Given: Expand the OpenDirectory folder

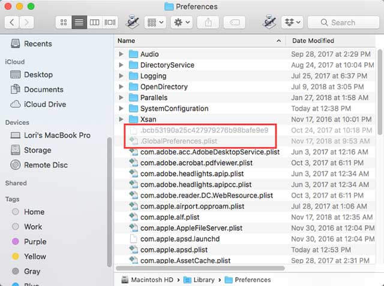Looking at the screenshot, I should (x=121, y=87).
